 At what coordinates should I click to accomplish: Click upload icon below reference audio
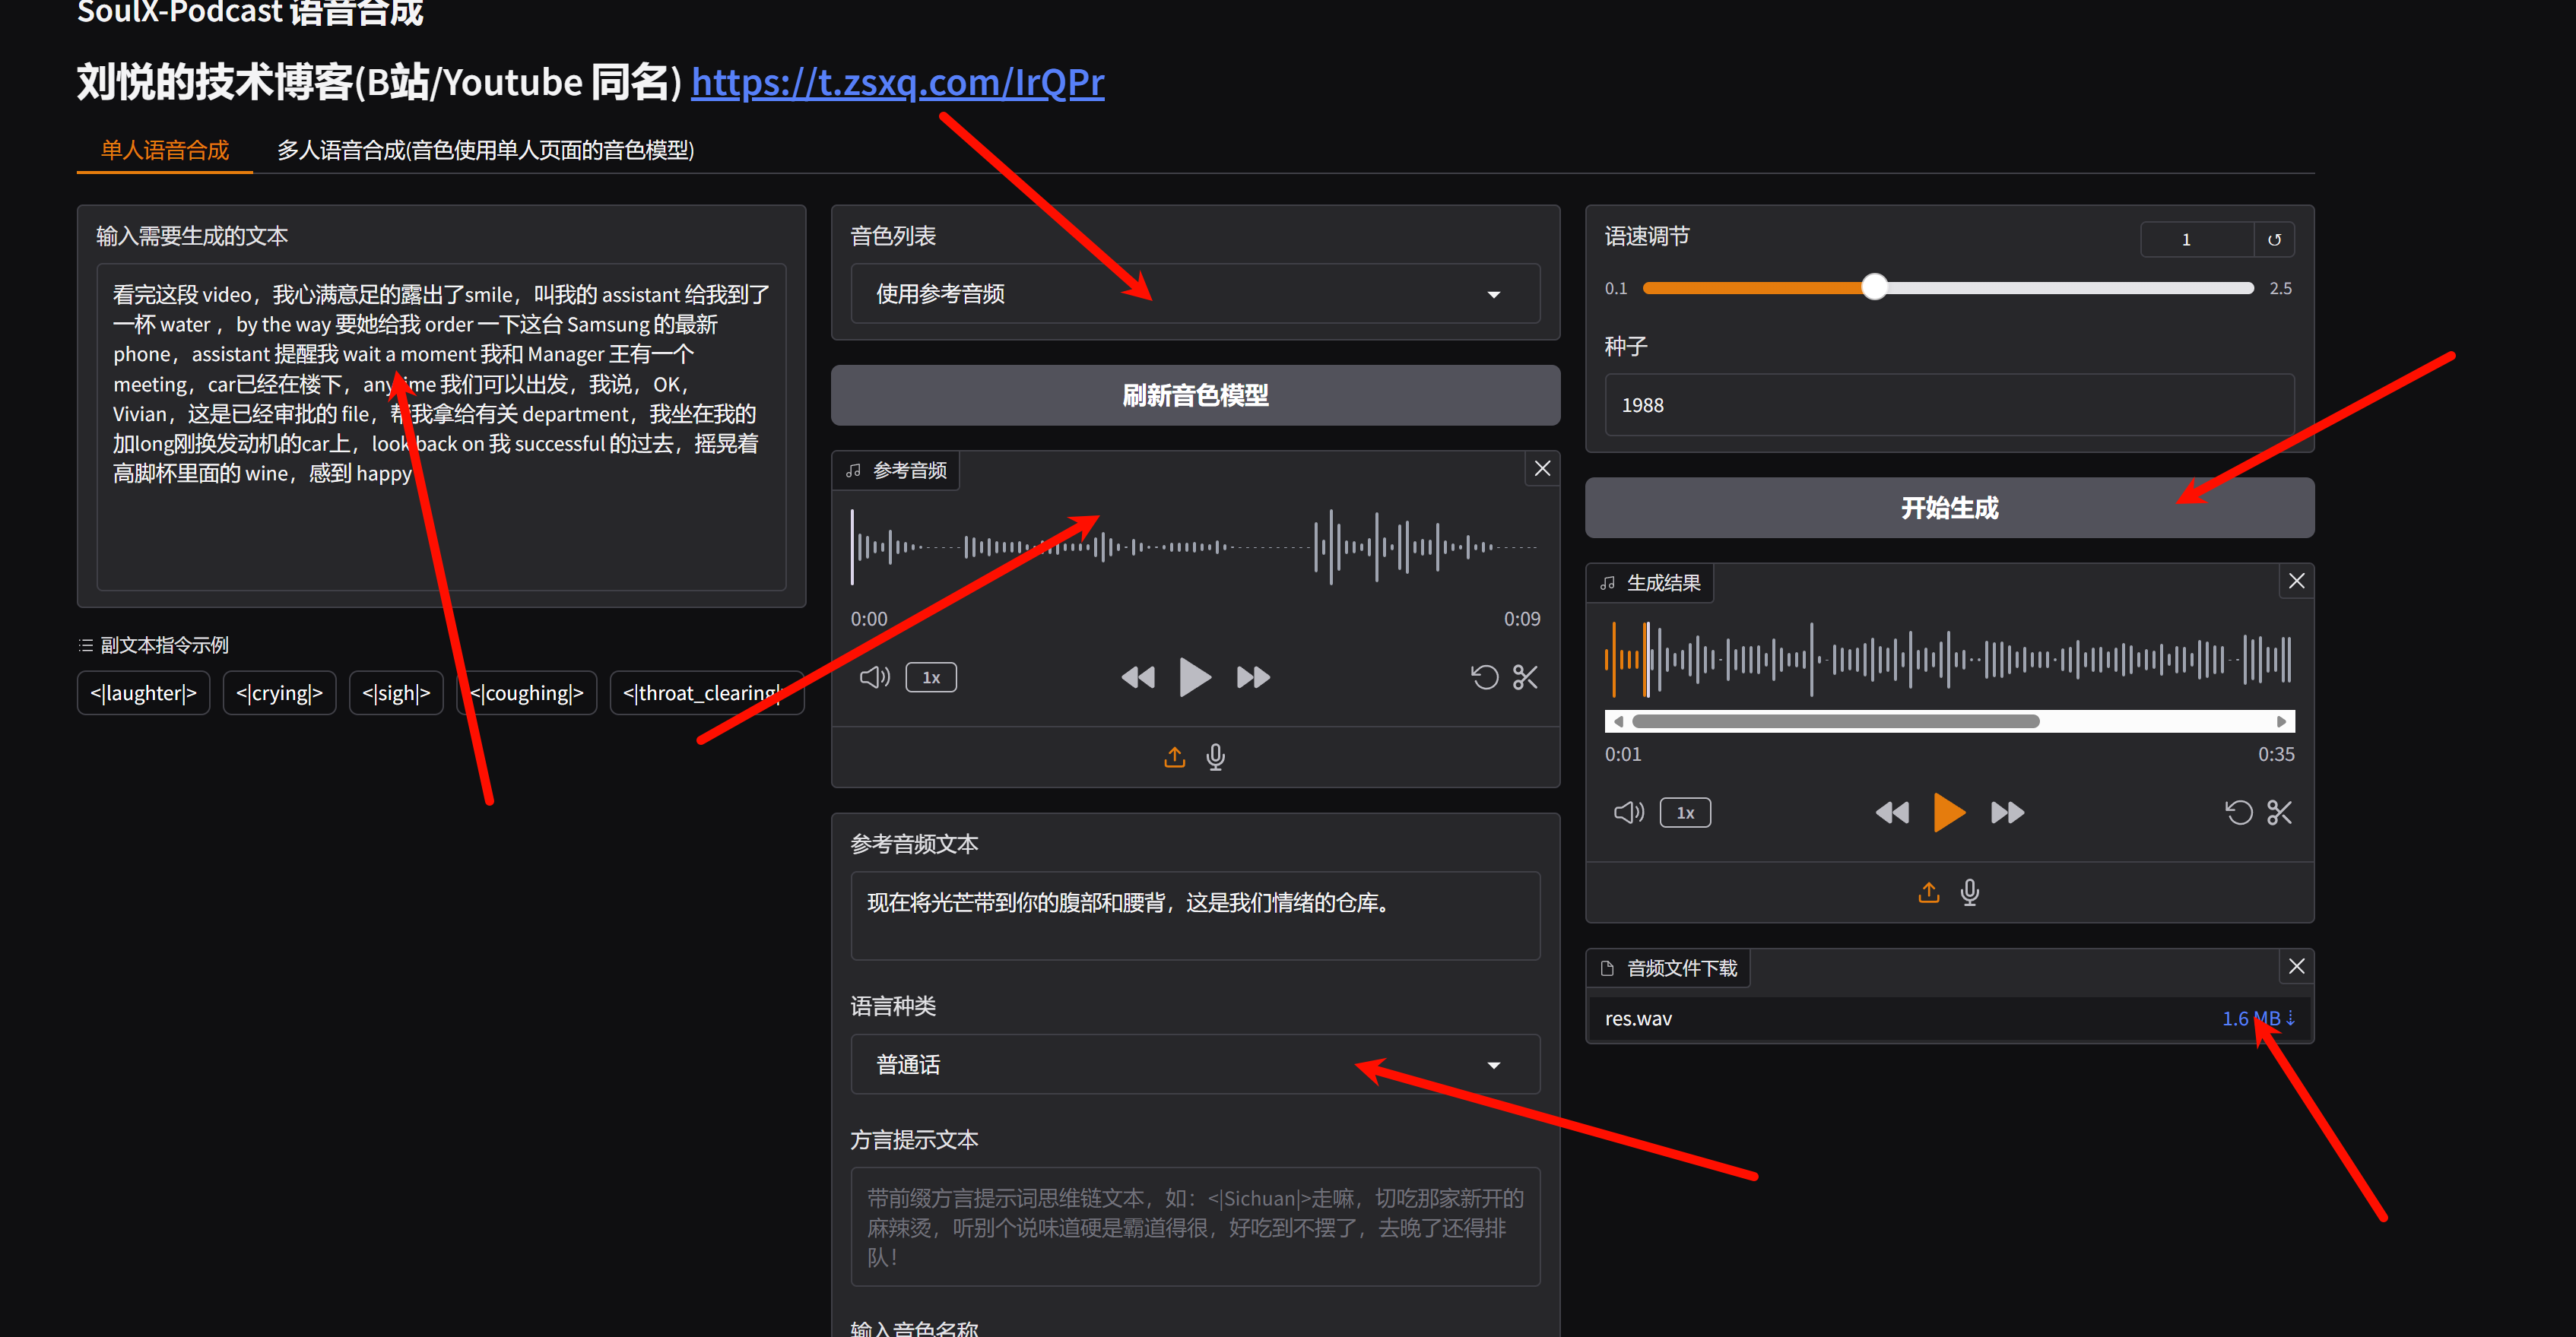click(x=1174, y=757)
